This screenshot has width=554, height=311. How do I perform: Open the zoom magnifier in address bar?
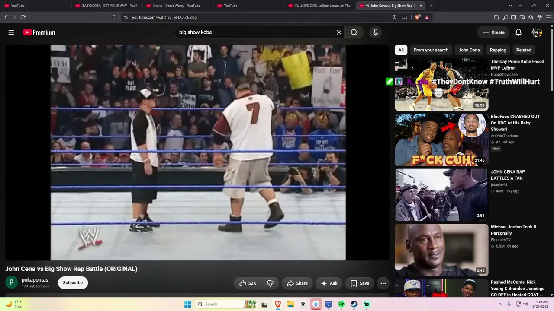394,17
